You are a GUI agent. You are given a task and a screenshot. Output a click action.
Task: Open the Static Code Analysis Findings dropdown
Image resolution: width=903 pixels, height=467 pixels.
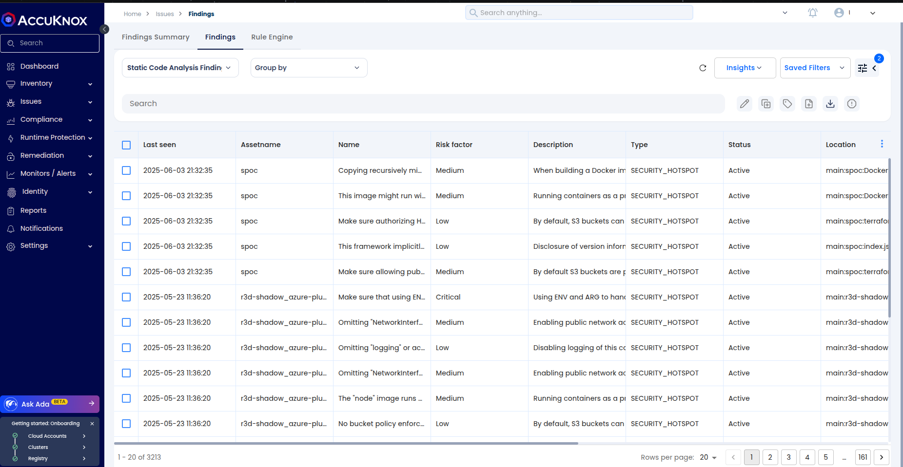[180, 68]
